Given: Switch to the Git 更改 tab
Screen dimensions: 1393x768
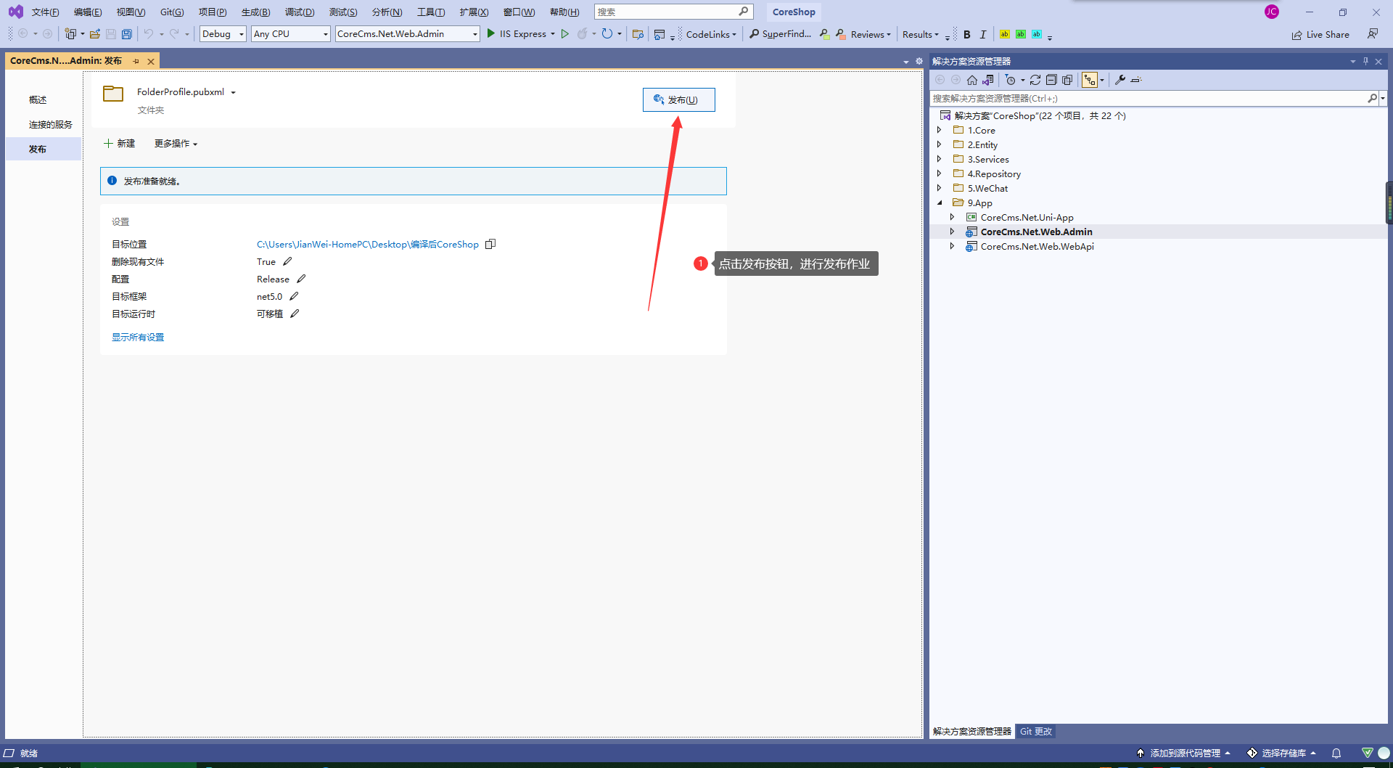Looking at the screenshot, I should (1035, 731).
